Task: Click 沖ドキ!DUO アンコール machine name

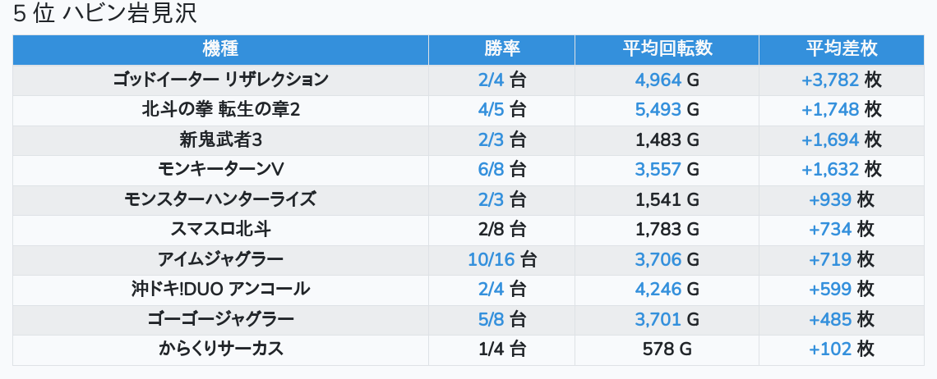Action: (x=220, y=289)
